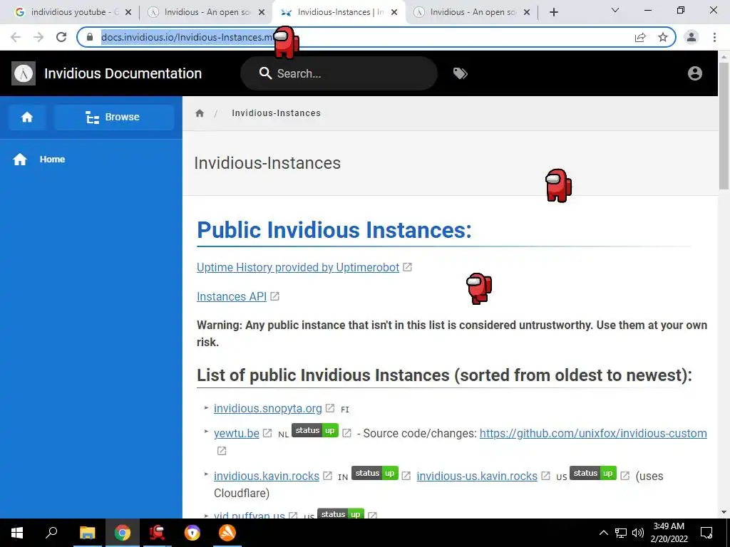Visit the invidious-us.kavin.rocks link

(477, 476)
